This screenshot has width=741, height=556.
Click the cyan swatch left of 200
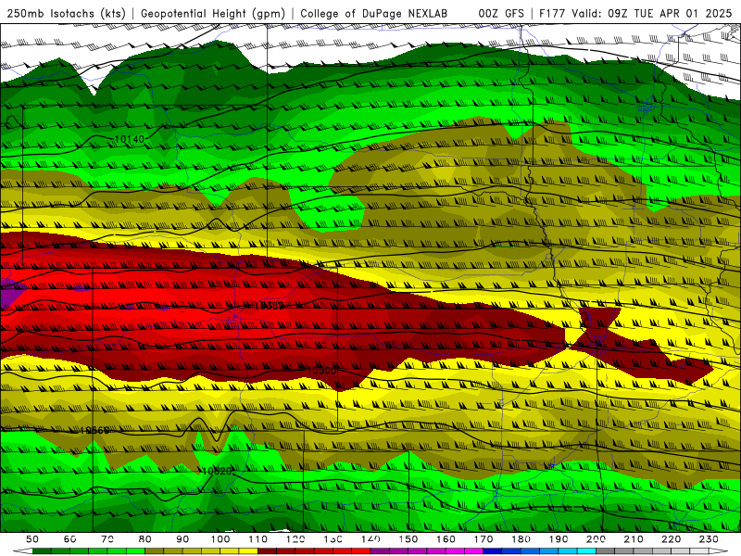[x=586, y=551]
